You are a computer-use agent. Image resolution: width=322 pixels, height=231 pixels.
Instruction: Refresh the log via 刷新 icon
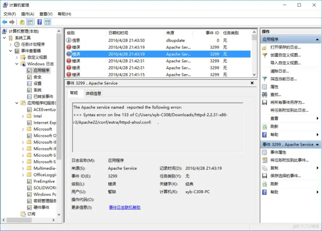coord(264,126)
